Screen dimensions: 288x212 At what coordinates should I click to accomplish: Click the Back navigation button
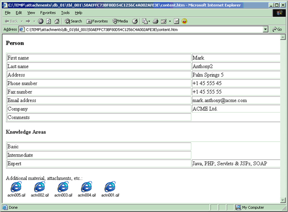coord(11,21)
